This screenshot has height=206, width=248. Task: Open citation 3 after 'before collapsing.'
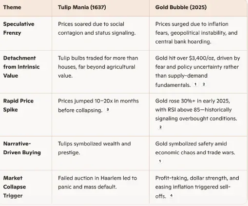[108, 110]
